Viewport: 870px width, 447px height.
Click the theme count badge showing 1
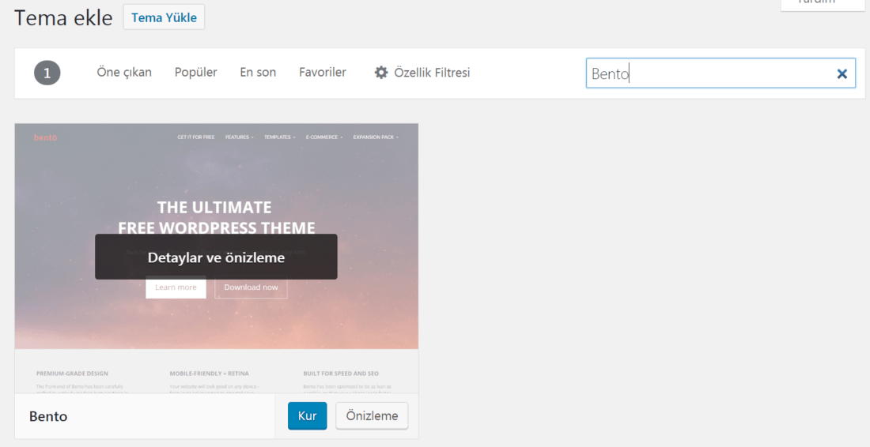pos(47,73)
